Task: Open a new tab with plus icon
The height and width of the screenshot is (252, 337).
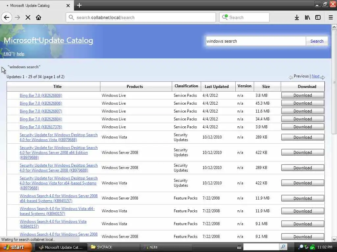Action: [x=79, y=5]
